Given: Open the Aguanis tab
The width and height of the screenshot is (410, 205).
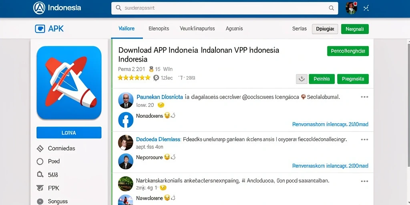Looking at the screenshot, I should (234, 28).
